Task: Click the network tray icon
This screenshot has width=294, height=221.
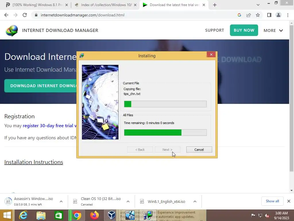Action: [260, 215]
